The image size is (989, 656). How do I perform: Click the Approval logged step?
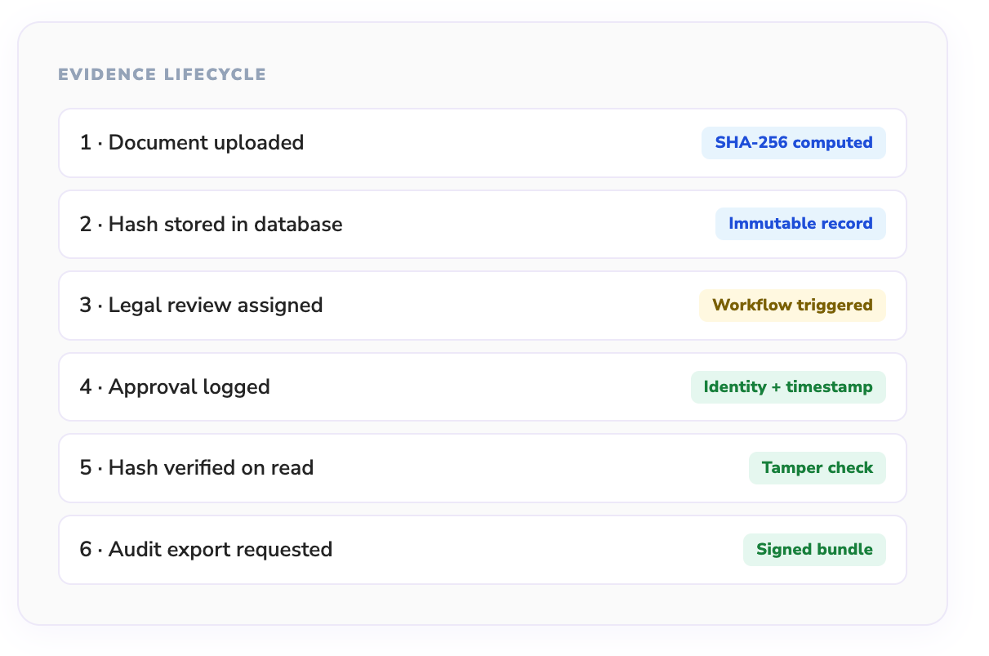(189, 387)
